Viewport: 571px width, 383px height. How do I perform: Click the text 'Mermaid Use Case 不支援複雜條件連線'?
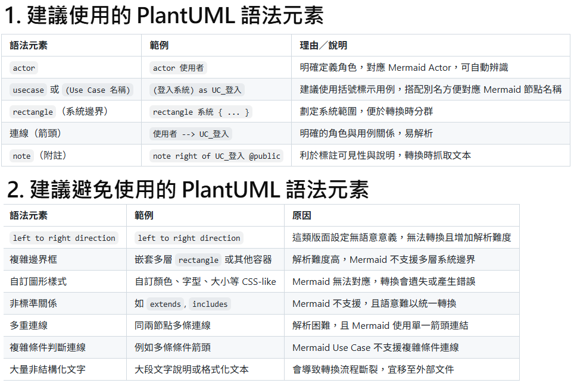coord(376,347)
